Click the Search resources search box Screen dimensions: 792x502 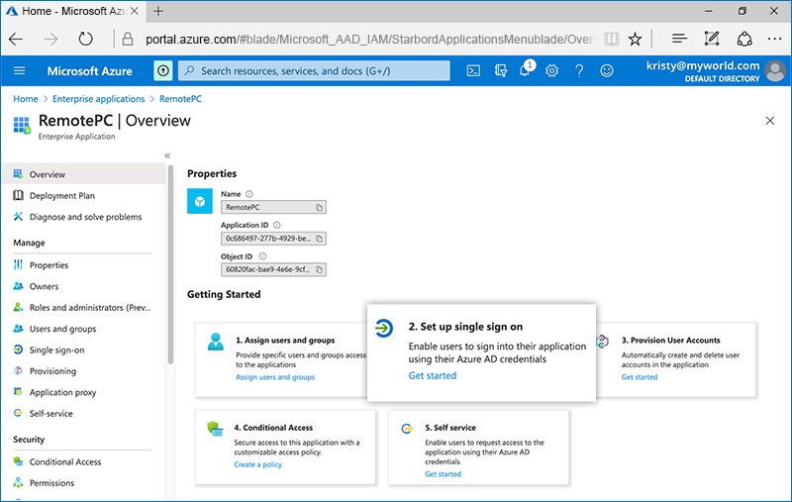pyautogui.click(x=315, y=71)
